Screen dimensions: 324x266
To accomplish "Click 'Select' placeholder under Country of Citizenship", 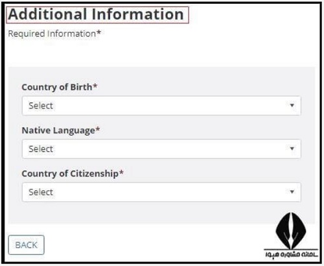I will pyautogui.click(x=41, y=192).
